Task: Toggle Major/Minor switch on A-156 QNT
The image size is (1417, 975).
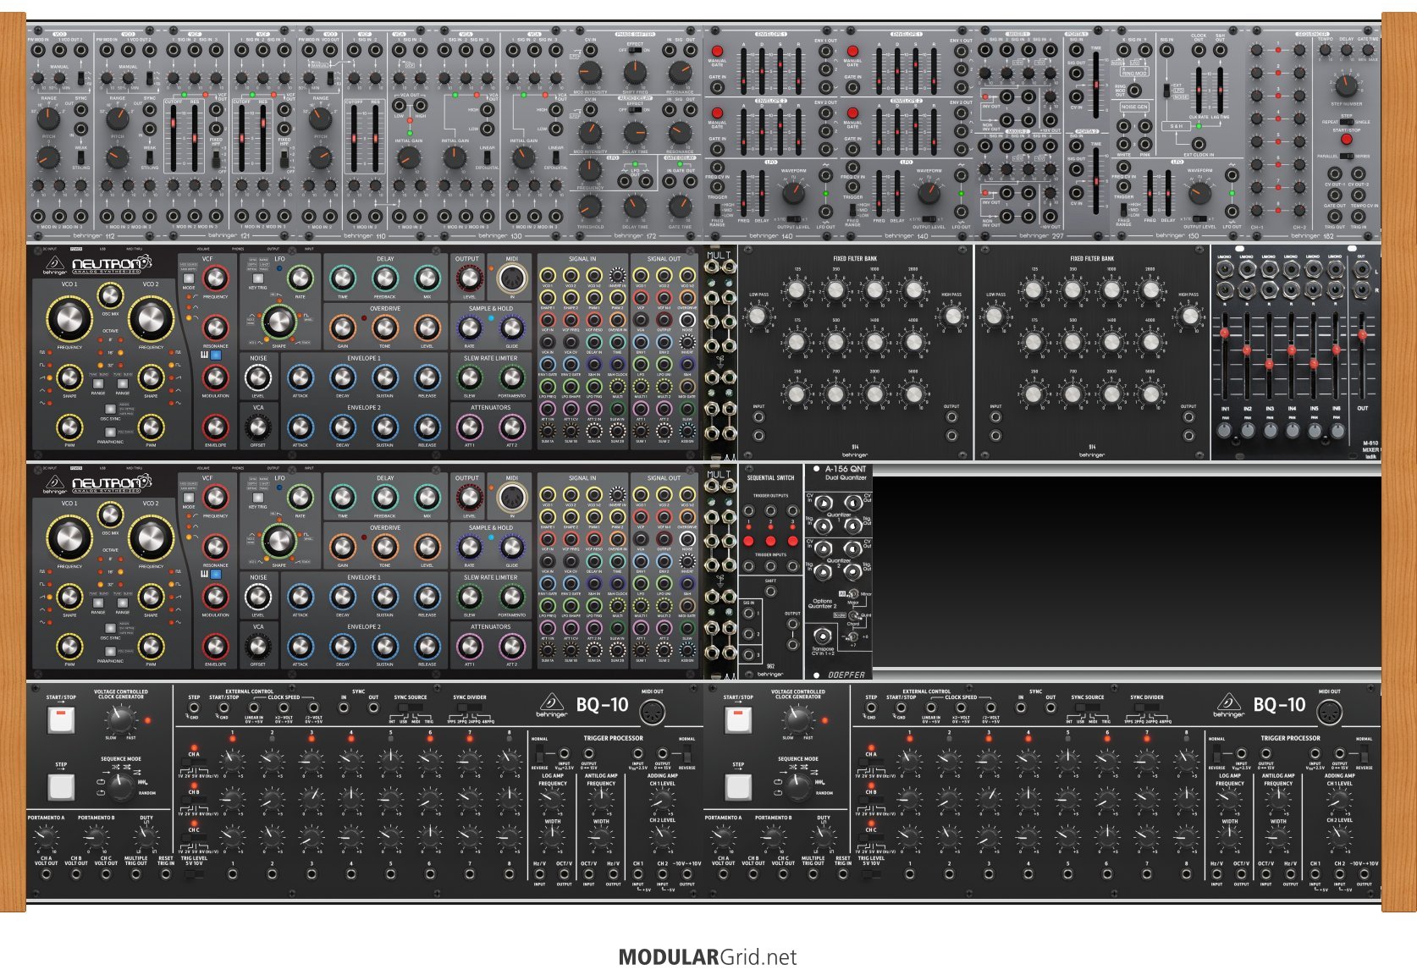Action: click(x=853, y=594)
